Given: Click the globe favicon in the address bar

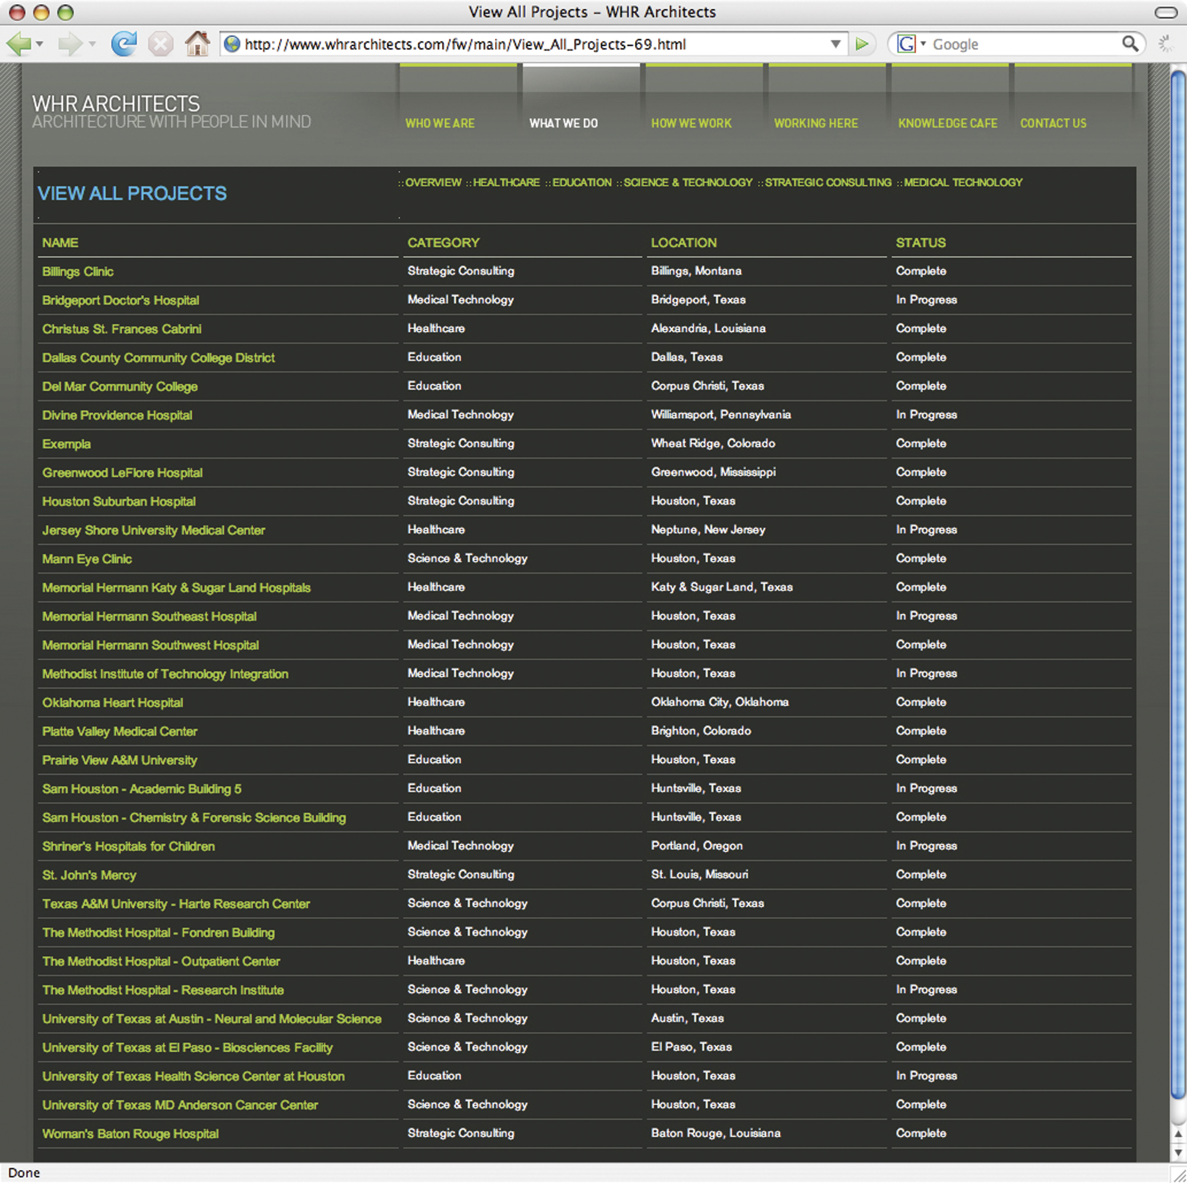Looking at the screenshot, I should point(231,44).
